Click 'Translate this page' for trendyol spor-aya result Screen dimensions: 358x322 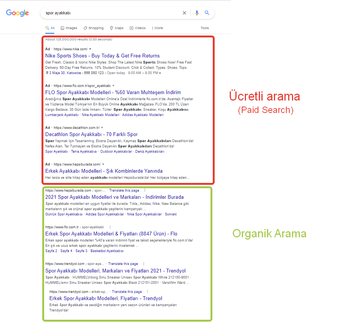(x=123, y=264)
